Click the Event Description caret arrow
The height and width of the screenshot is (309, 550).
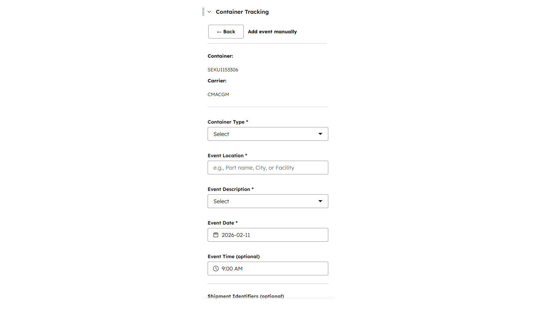320,201
